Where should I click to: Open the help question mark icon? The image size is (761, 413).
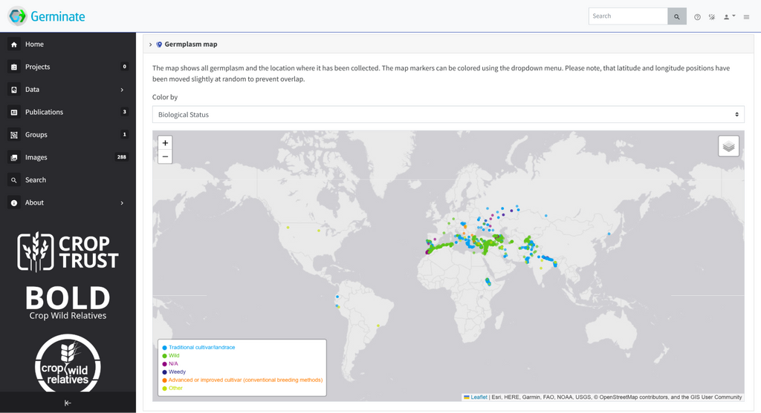tap(697, 16)
